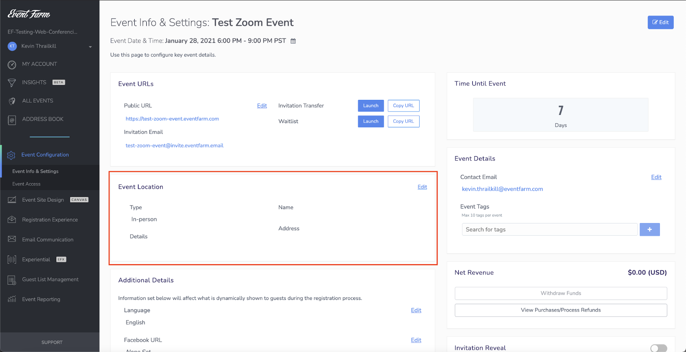The image size is (686, 352).
Task: Edit the Public URL
Action: [262, 106]
